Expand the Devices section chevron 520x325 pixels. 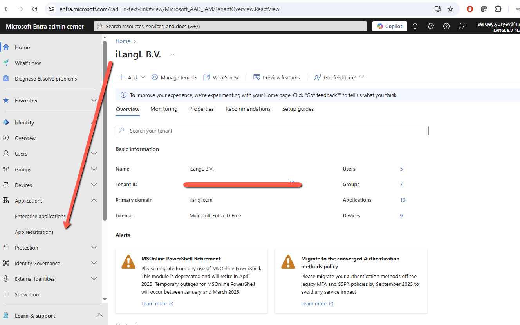94,185
